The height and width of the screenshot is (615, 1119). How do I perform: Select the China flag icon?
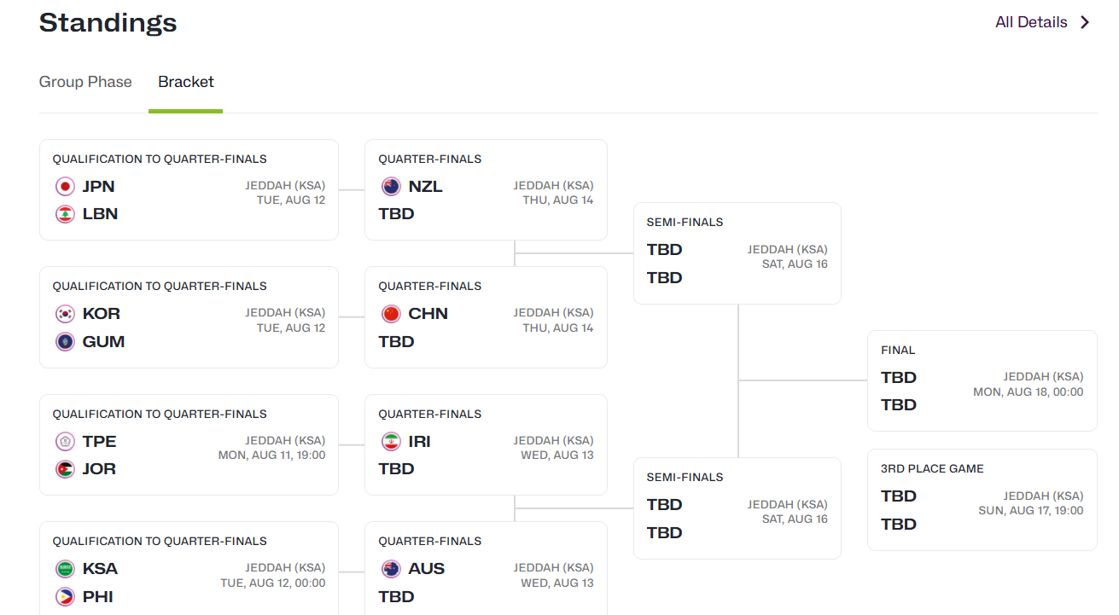(391, 314)
